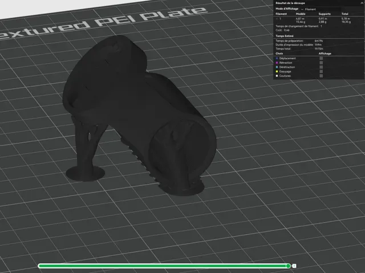
Task: Click the Déplacement legend label
Action: click(287, 58)
